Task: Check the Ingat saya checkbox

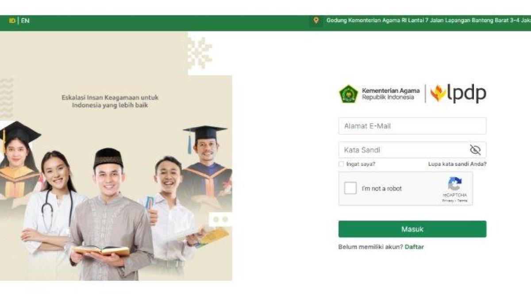Action: [341, 164]
